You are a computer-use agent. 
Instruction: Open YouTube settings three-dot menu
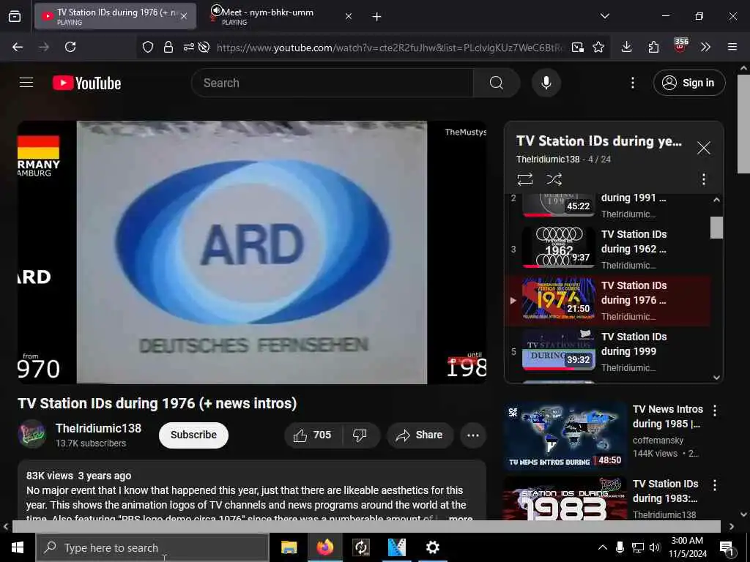[x=632, y=83]
